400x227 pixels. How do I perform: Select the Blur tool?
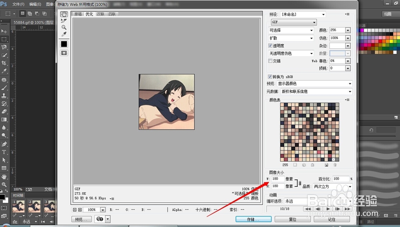coord(4,128)
